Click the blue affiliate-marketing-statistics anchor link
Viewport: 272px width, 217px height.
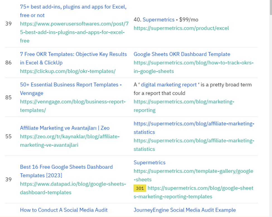click(x=194, y=128)
